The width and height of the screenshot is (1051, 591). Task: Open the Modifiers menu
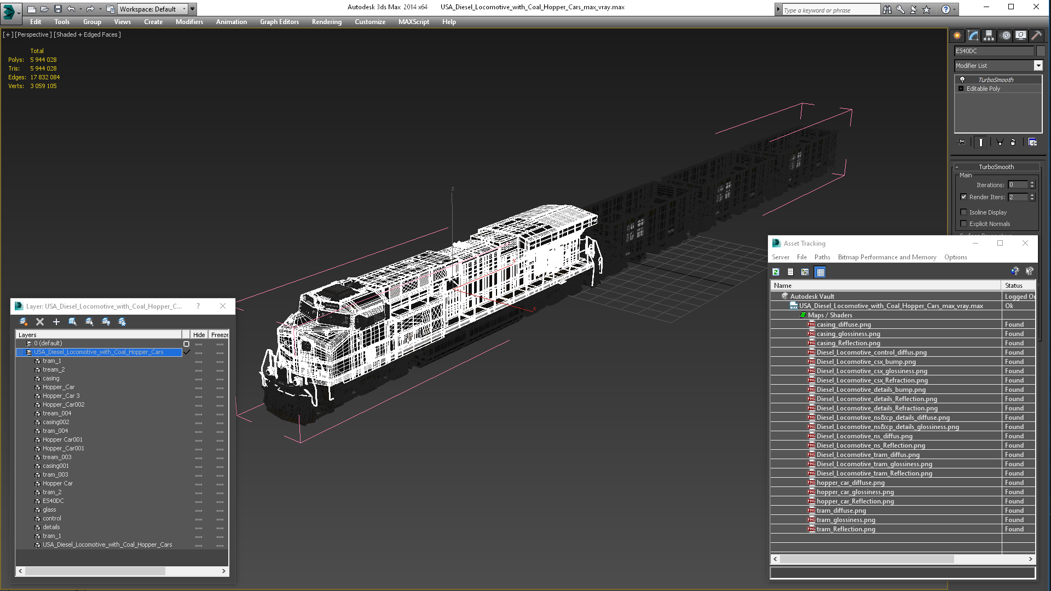(189, 22)
